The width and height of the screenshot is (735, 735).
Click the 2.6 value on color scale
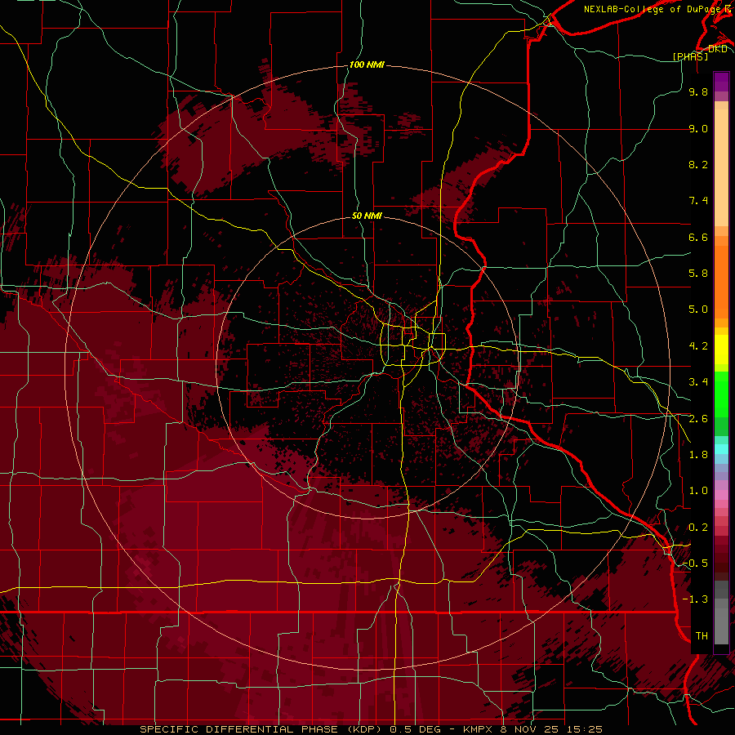(698, 419)
